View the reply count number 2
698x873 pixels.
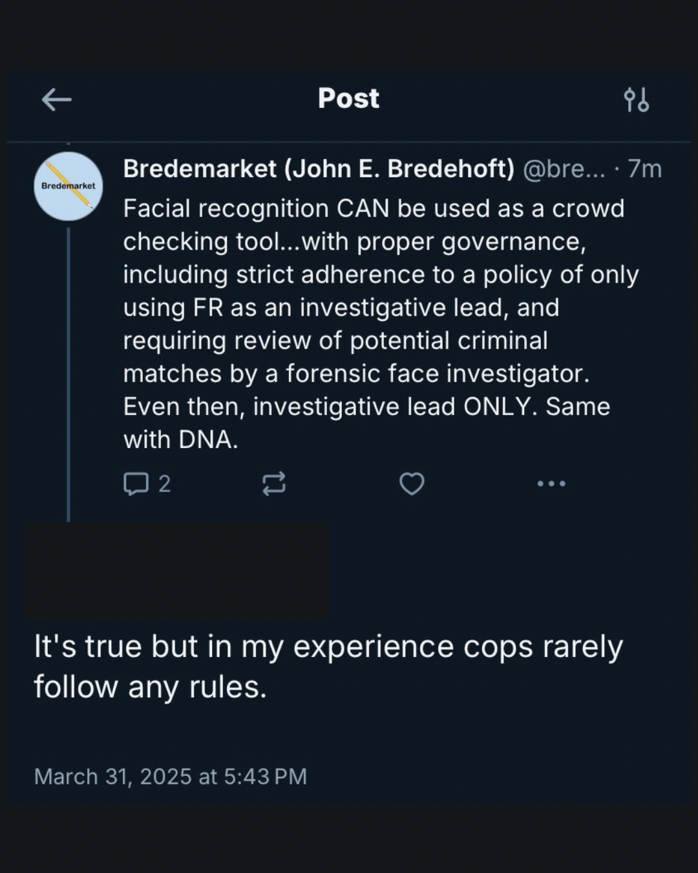pos(165,484)
